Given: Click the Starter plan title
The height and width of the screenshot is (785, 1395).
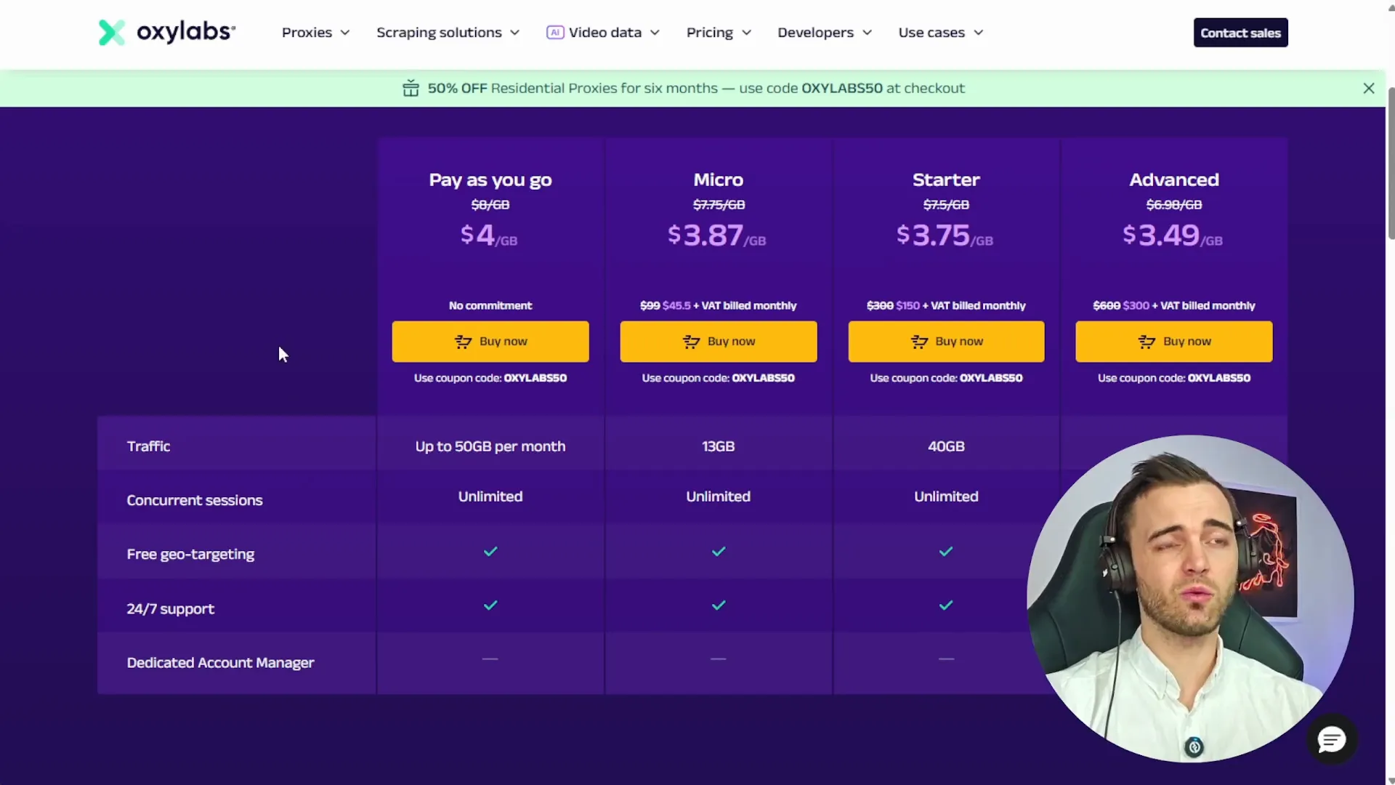Looking at the screenshot, I should coord(946,180).
